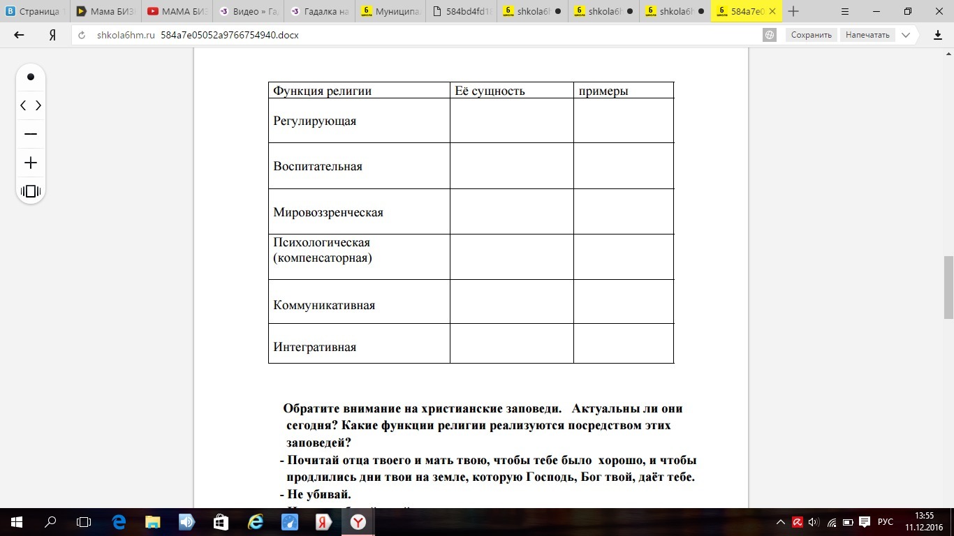Open Windows search from the taskbar
This screenshot has height=536, width=954.
pos(50,522)
